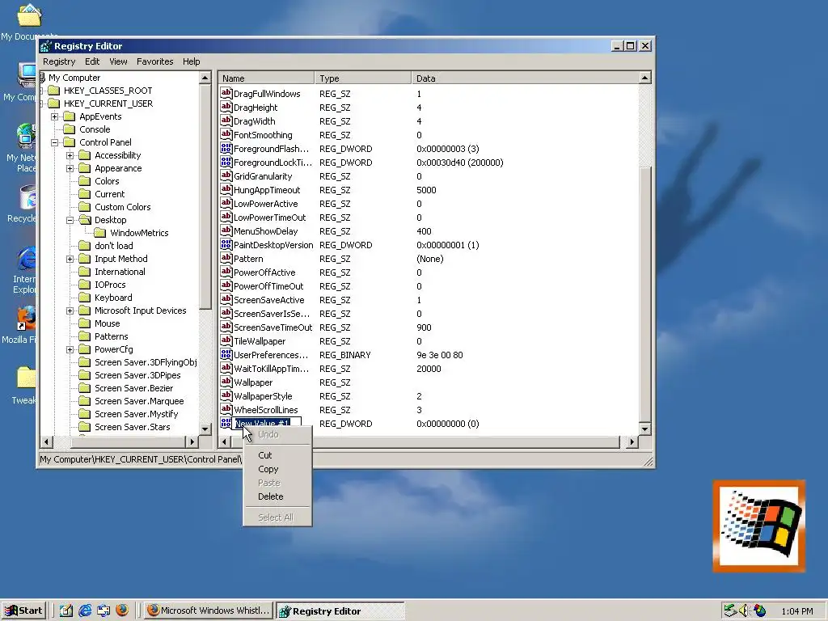Click the DragFullWindows string value icon
This screenshot has height=621, width=828.
226,94
